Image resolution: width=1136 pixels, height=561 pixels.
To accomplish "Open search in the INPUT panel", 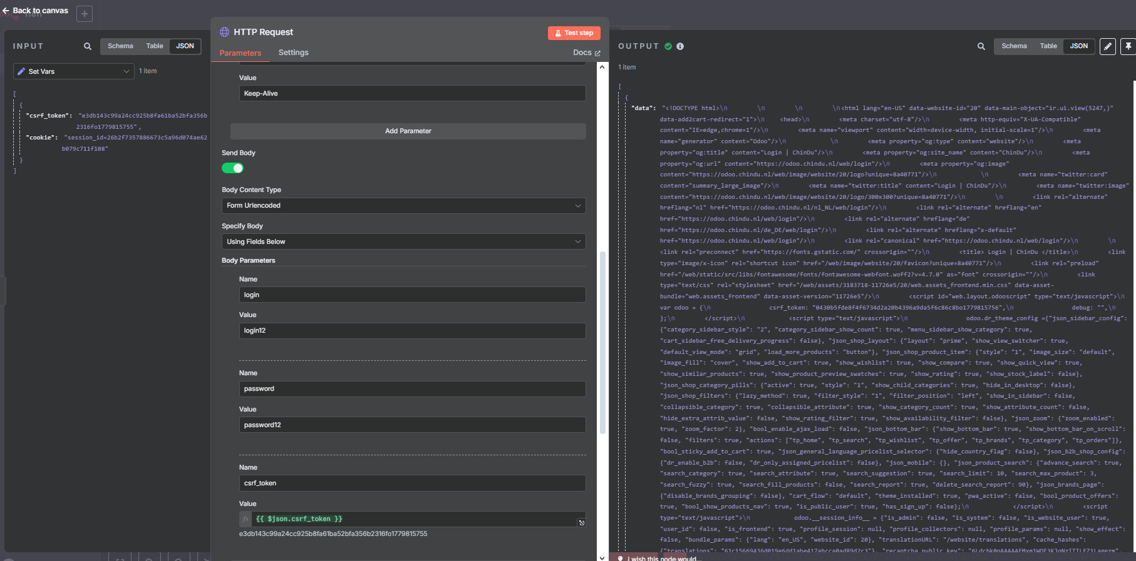I will tap(88, 46).
